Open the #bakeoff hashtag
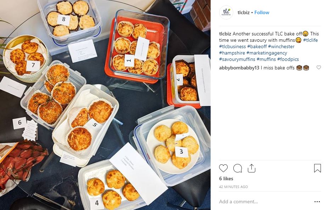 click(257, 46)
